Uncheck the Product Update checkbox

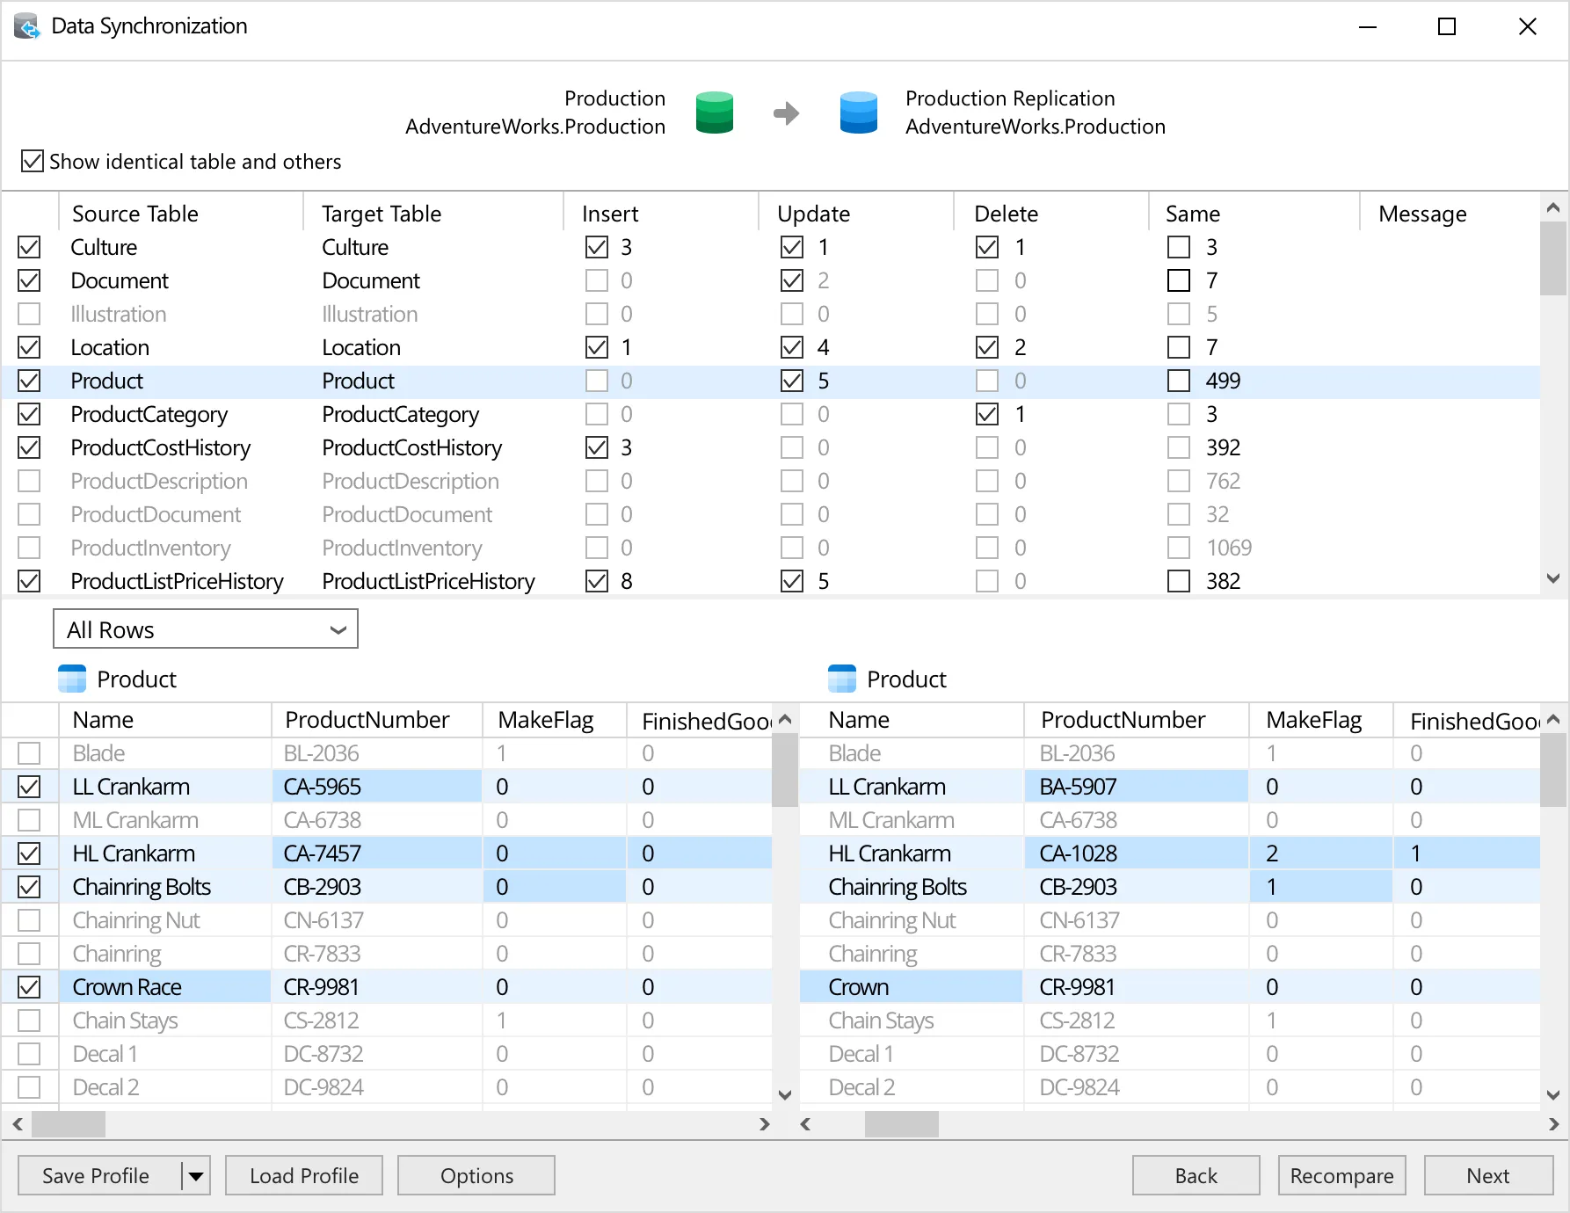pos(792,381)
